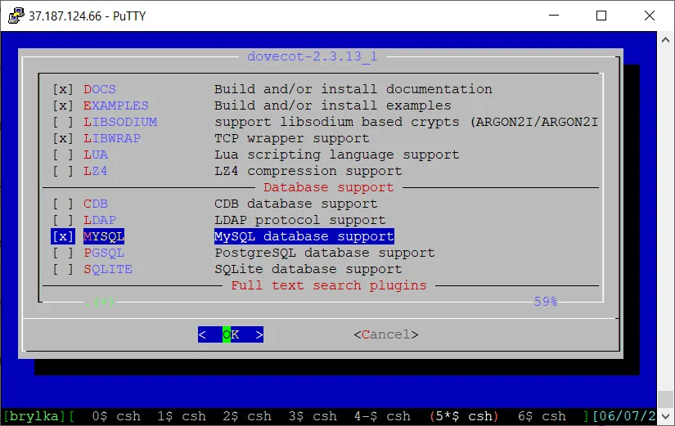Maximize the PuTTY window
675x426 pixels.
(x=601, y=16)
